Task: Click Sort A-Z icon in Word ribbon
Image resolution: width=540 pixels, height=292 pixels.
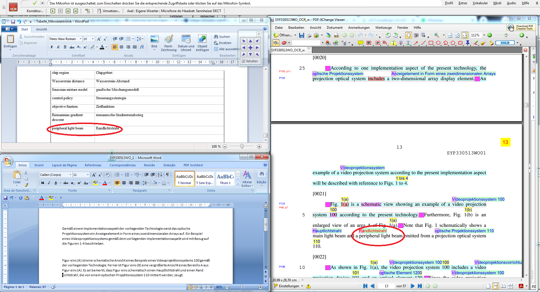Action: 160,175
